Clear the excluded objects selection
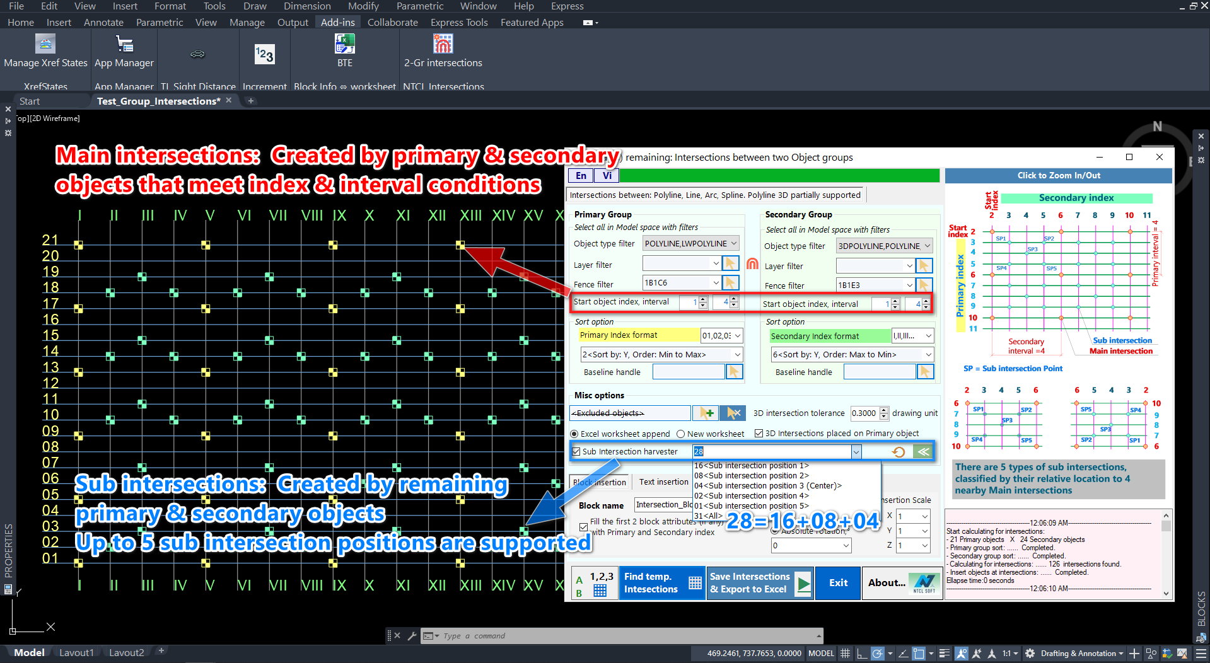1210x663 pixels. pos(733,413)
